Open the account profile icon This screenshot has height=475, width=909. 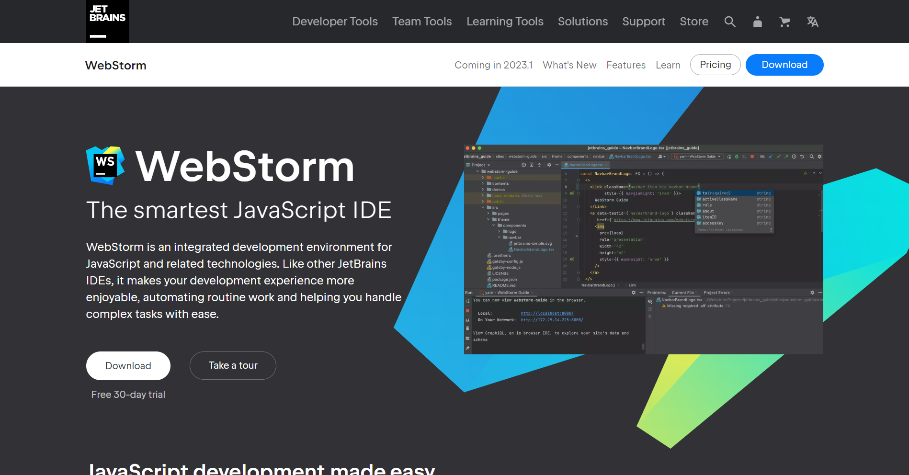tap(758, 22)
